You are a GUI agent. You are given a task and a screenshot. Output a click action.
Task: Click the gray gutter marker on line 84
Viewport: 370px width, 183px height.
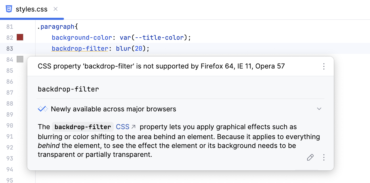click(20, 60)
